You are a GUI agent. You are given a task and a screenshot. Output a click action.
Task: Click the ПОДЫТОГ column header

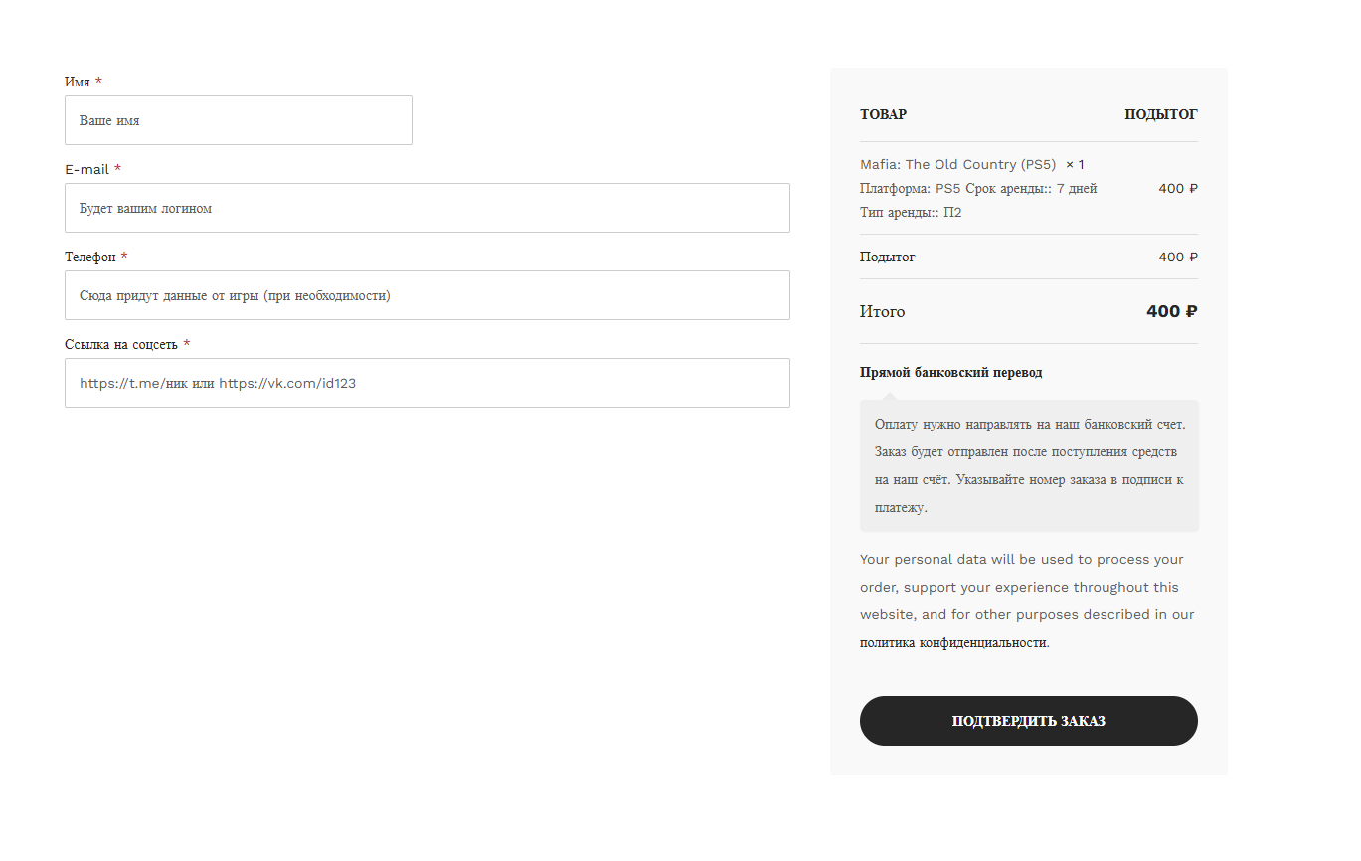pos(1161,115)
